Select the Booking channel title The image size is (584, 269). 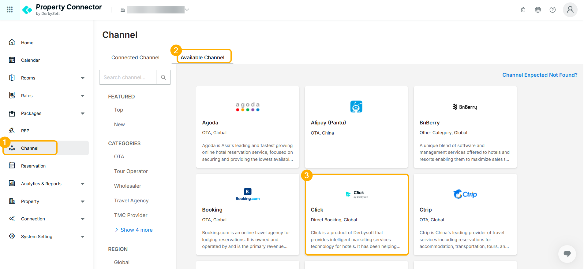212,210
